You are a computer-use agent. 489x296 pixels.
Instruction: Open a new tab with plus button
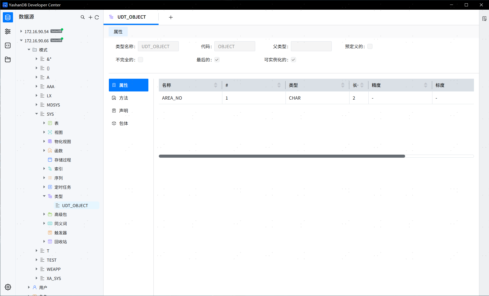171,17
